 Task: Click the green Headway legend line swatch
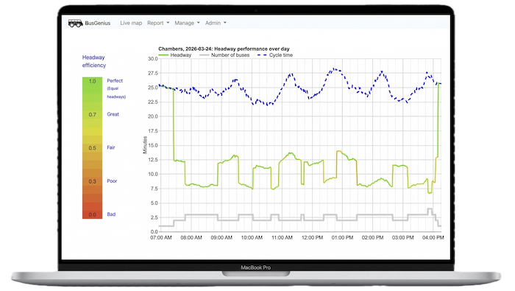[x=163, y=55]
